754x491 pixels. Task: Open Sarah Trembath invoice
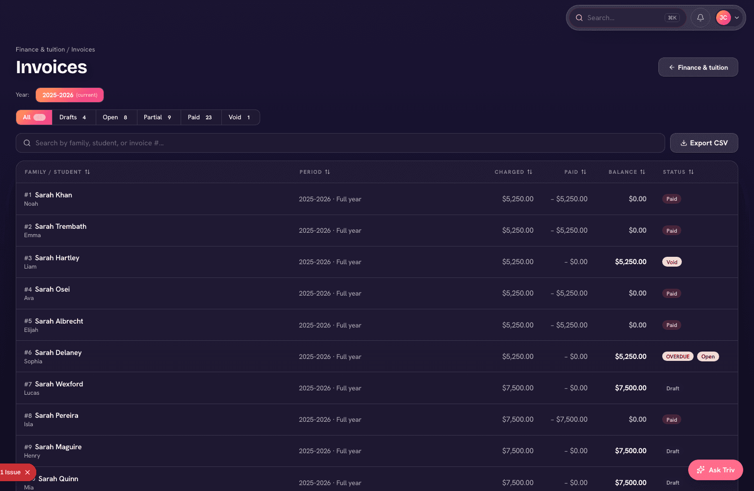377,230
